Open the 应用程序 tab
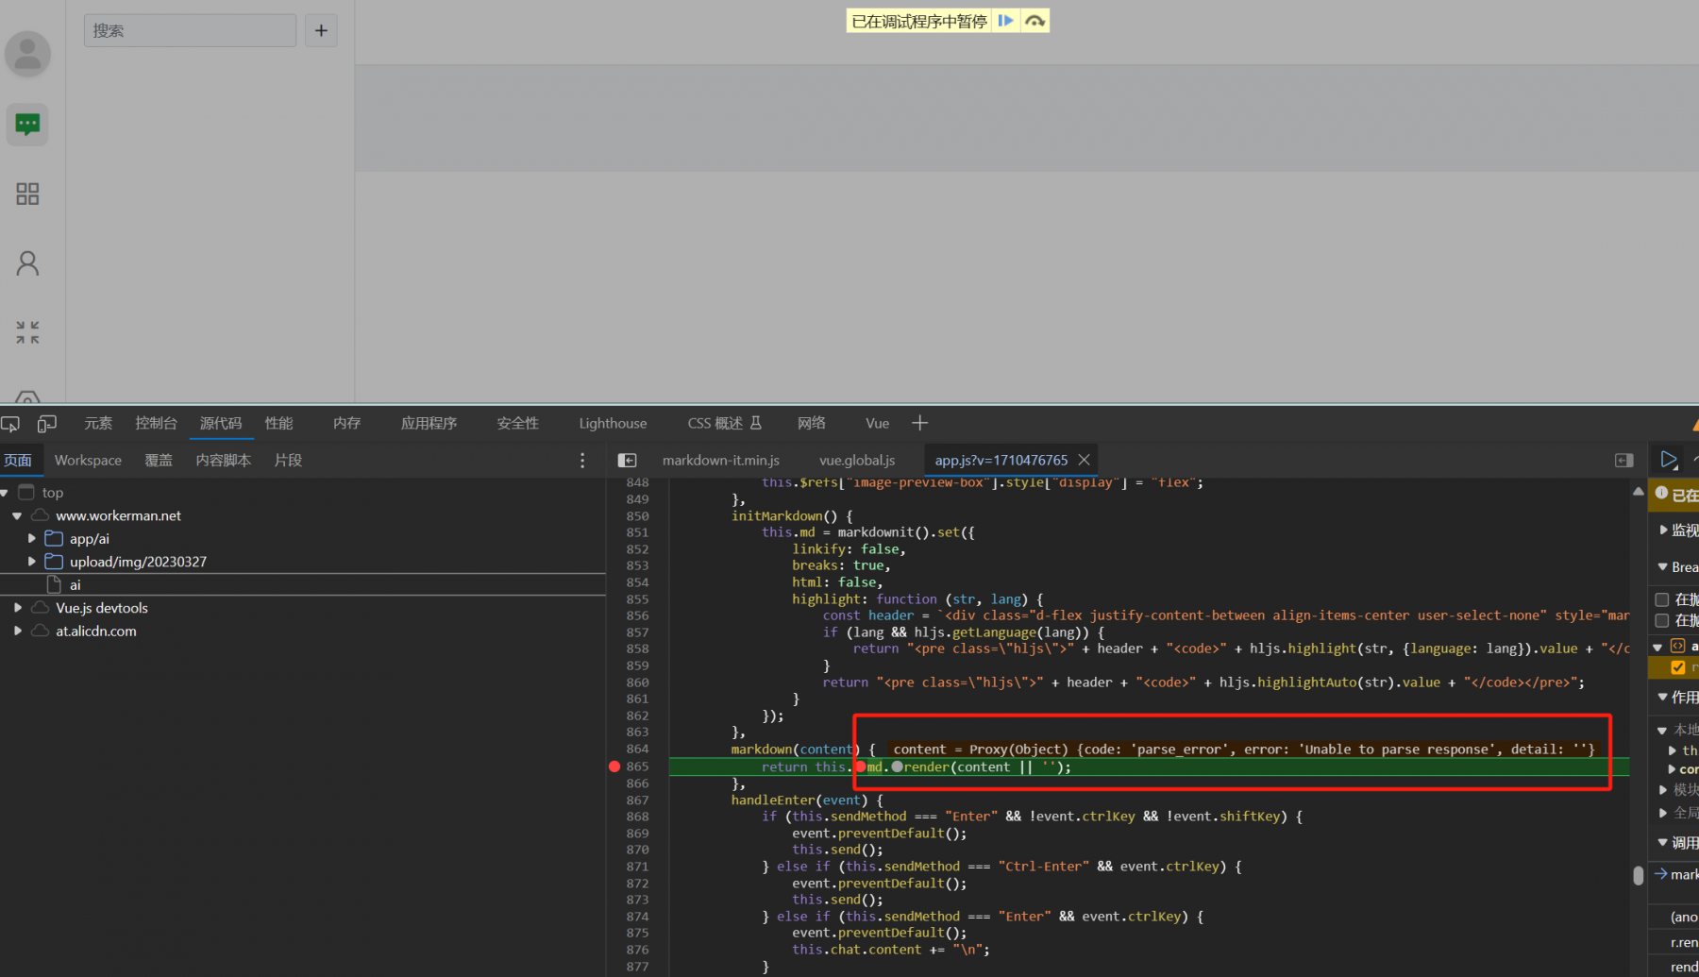This screenshot has width=1699, height=977. pos(429,423)
